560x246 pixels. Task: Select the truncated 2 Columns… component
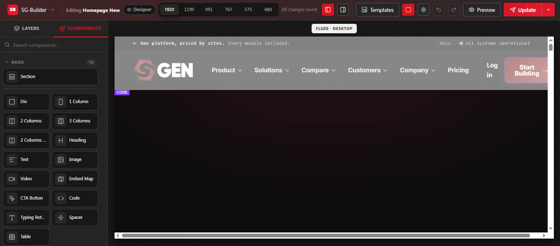point(26,140)
